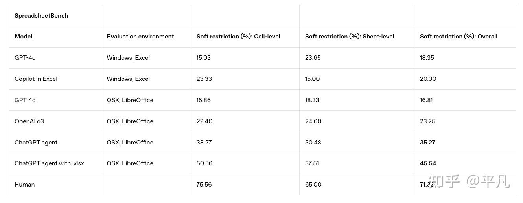Click the 知乎 @平凡 watermark
This screenshot has height=203, width=523.
click(x=469, y=181)
